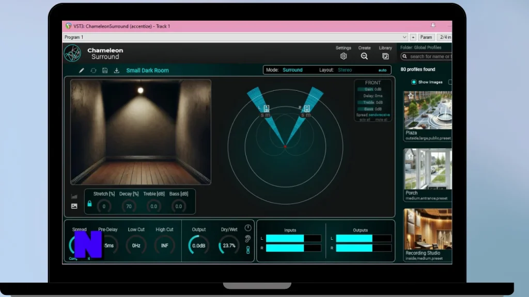This screenshot has height=297, width=529.
Task: Adjust the Dry/Wet 23.7% knob
Action: pyautogui.click(x=229, y=245)
